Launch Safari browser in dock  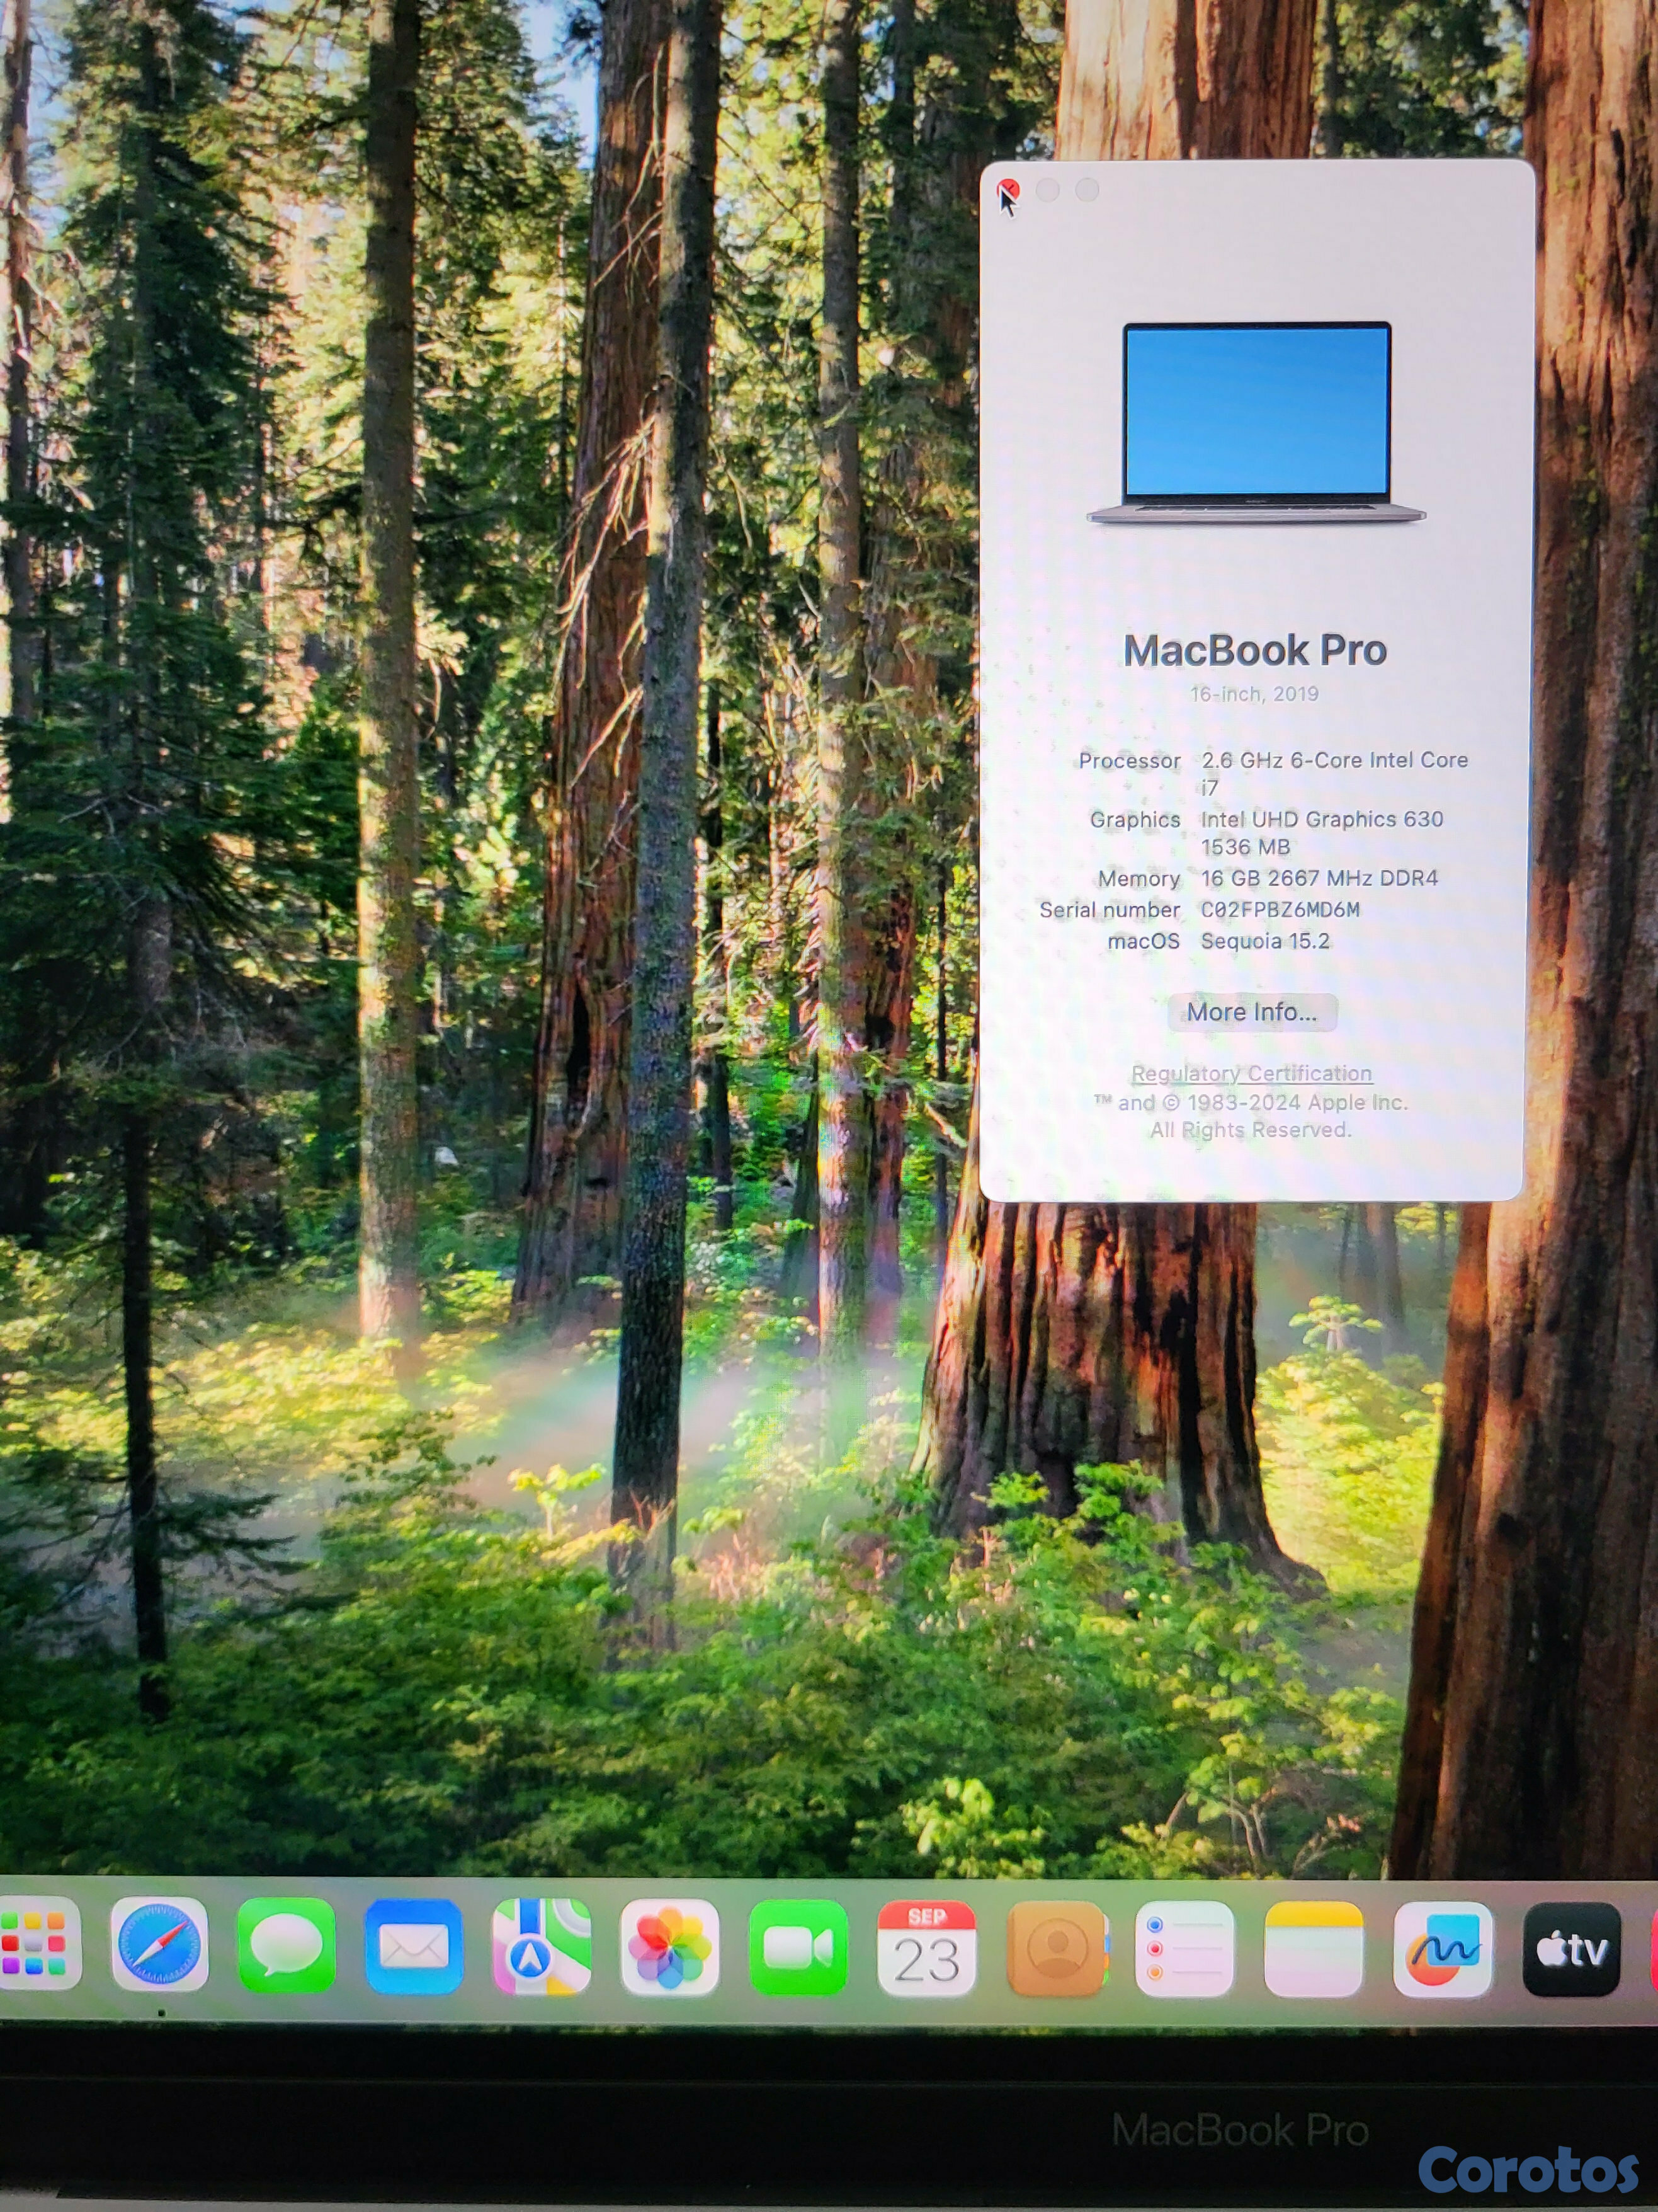[159, 1945]
